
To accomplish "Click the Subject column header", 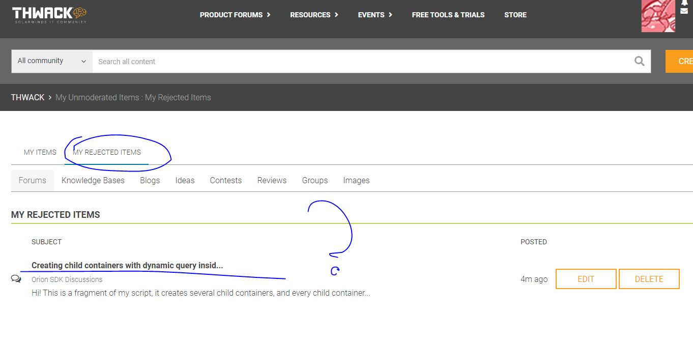I will pos(46,242).
